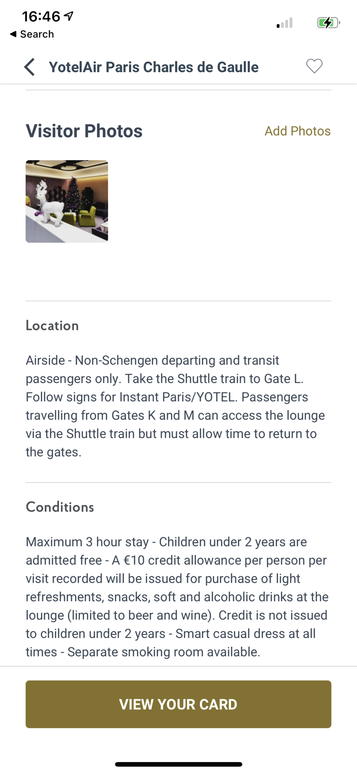Tap the YotelAir Paris Charles de Gaulle title
This screenshot has height=774, width=357.
pos(153,67)
